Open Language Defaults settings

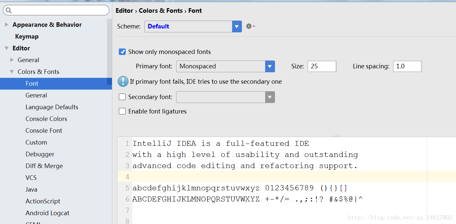click(52, 107)
